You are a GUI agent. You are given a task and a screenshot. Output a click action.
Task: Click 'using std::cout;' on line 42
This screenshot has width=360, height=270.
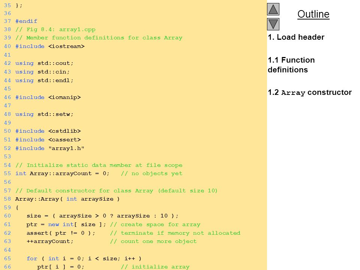click(x=44, y=63)
